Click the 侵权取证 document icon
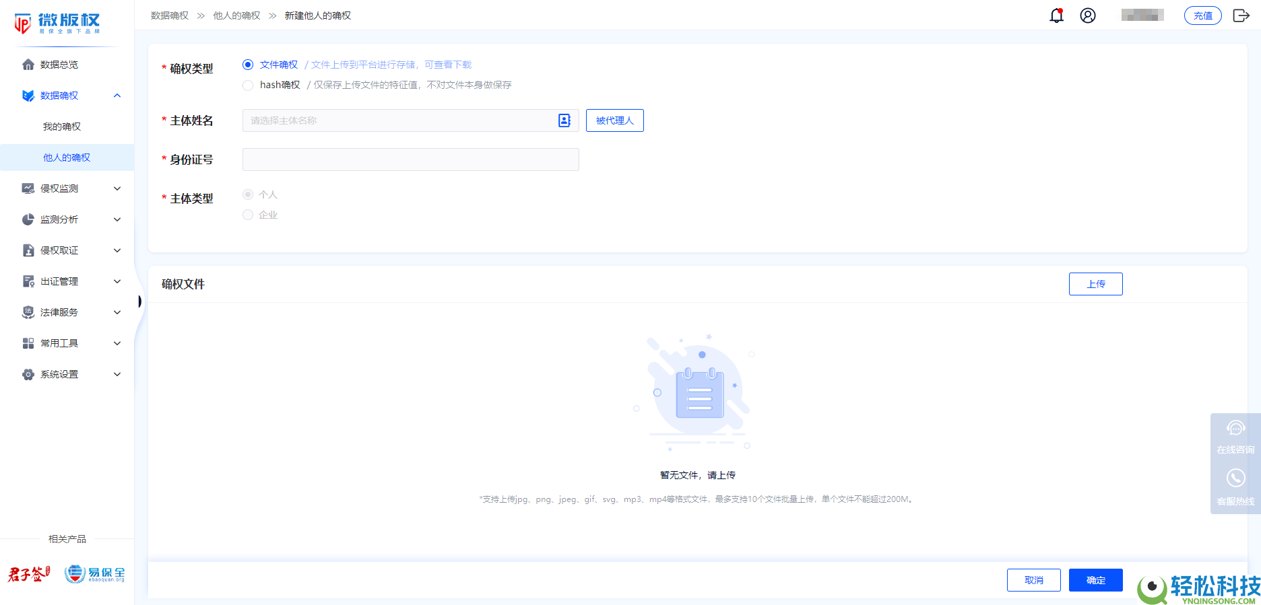 click(28, 250)
